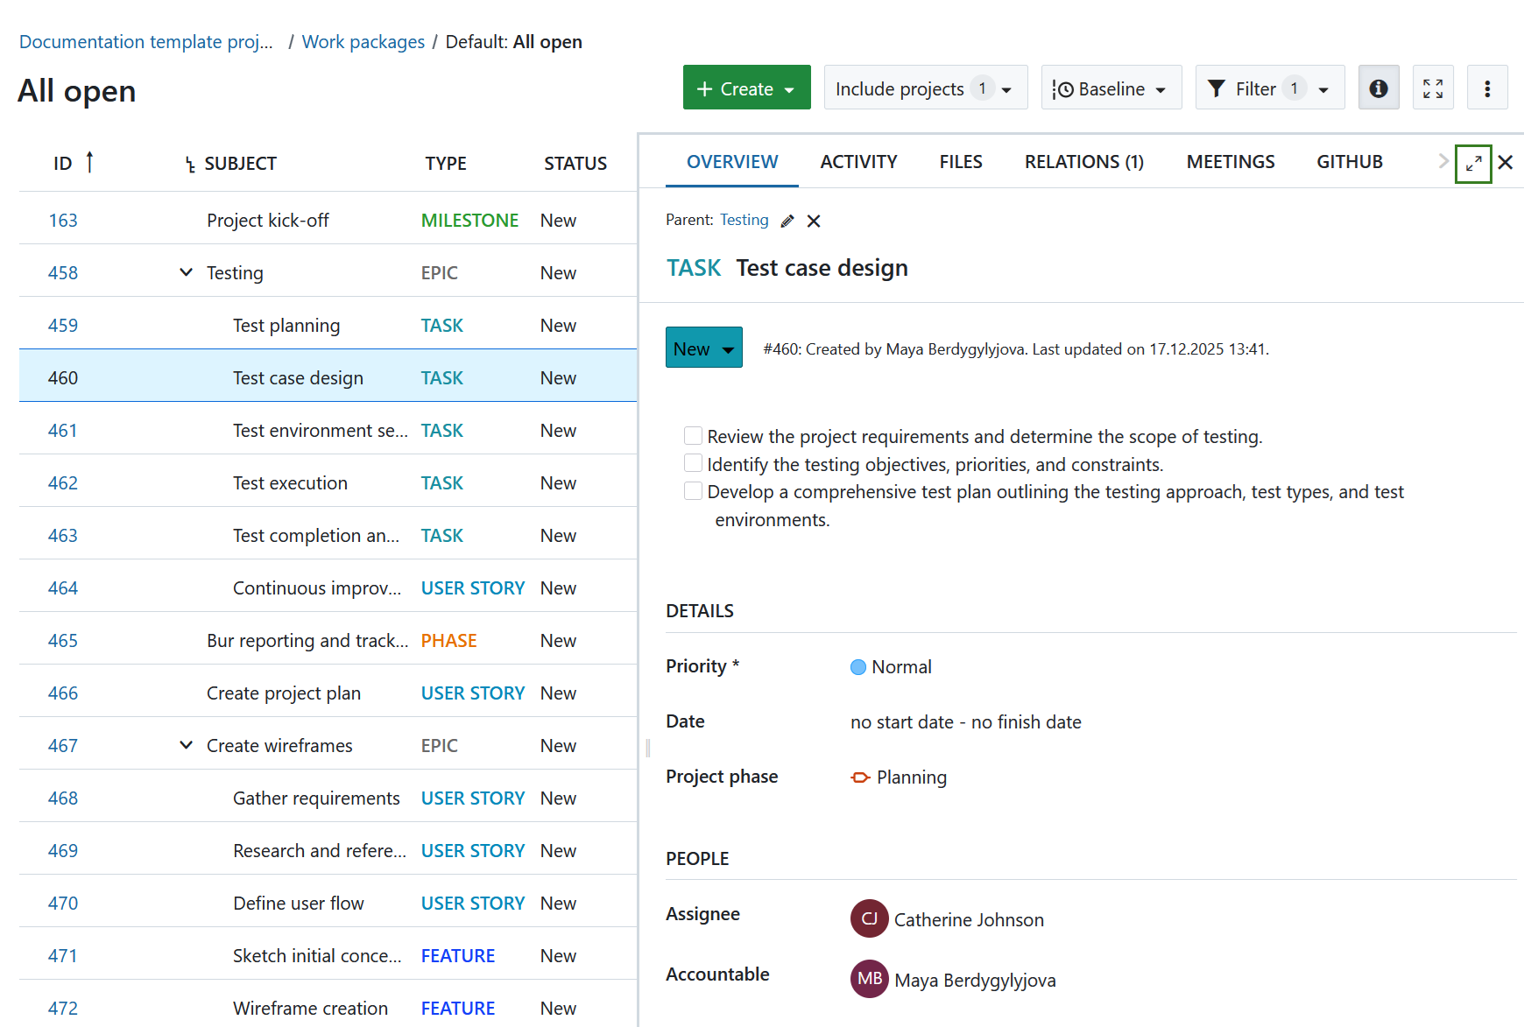The height and width of the screenshot is (1027, 1524).
Task: Open the three-dot more actions menu
Action: click(x=1486, y=88)
